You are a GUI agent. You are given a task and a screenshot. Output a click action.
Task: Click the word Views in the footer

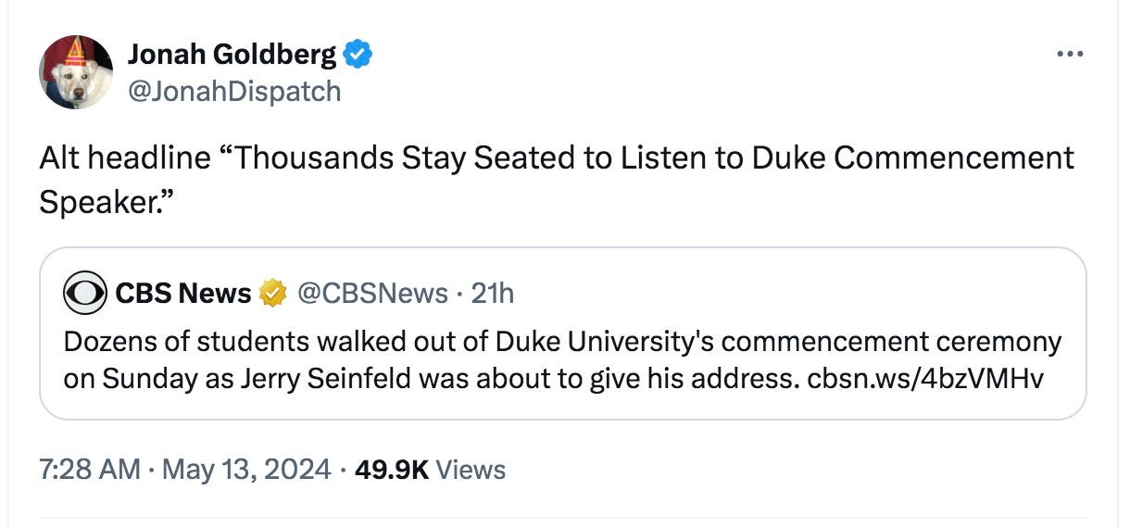coord(471,469)
